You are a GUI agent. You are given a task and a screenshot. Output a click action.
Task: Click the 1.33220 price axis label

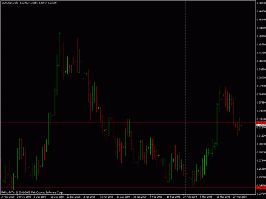pos(261,119)
